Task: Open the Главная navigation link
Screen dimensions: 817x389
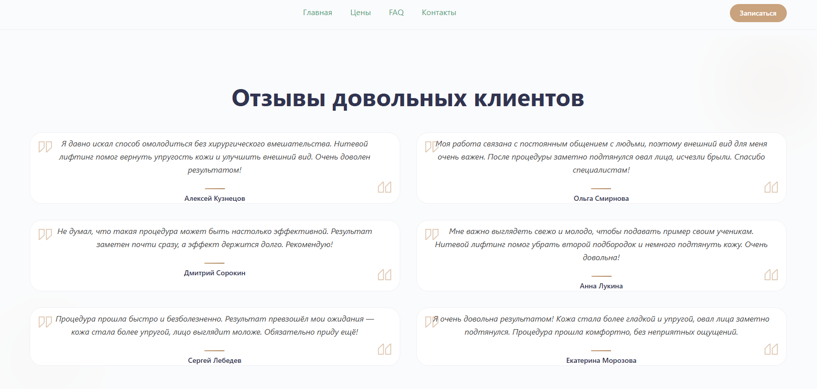Action: 317,13
